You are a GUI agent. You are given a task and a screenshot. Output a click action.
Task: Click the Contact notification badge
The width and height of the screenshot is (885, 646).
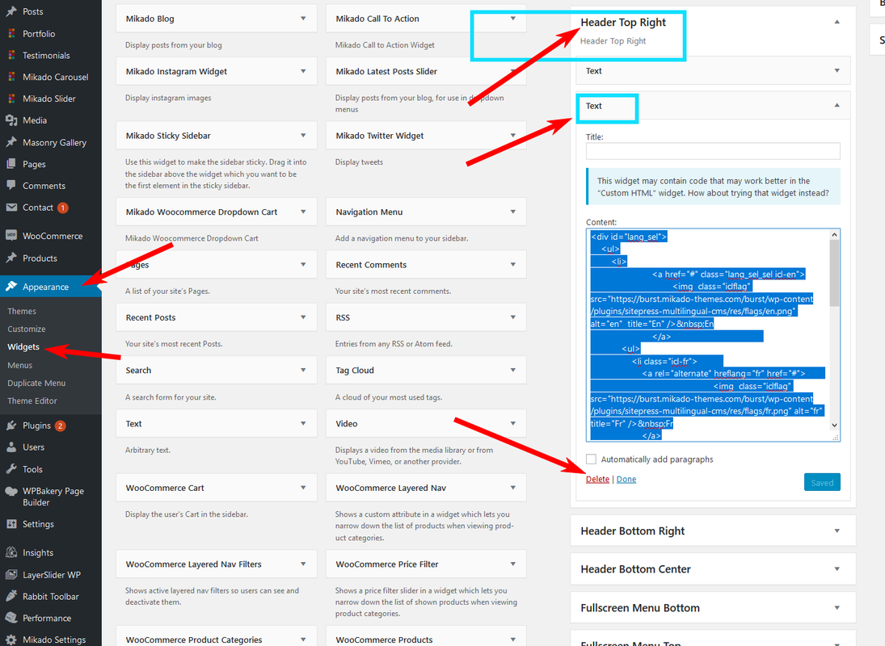(63, 208)
